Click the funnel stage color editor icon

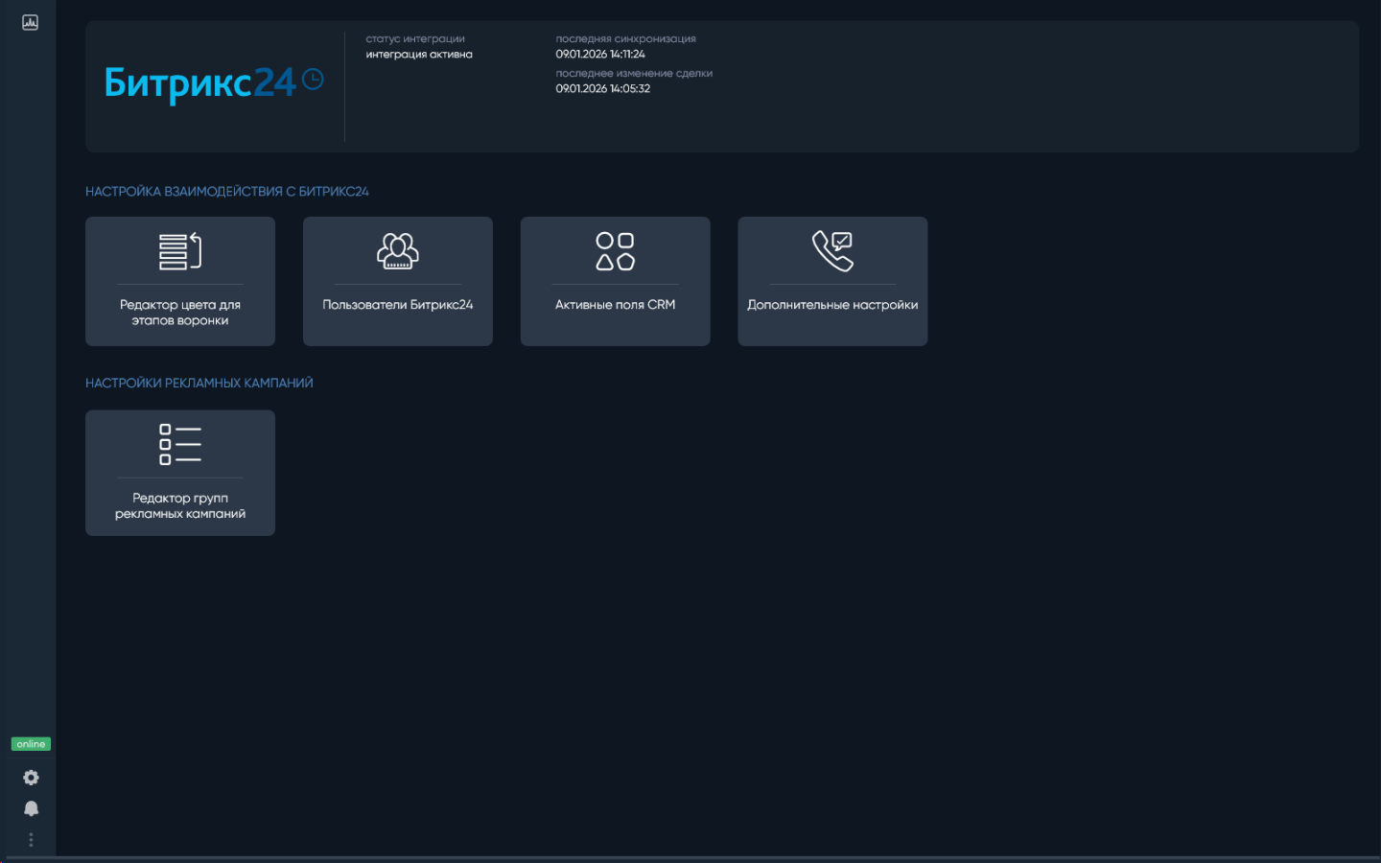coord(180,251)
